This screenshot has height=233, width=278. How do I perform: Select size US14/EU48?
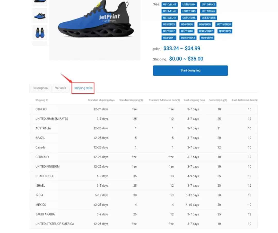tap(189, 18)
